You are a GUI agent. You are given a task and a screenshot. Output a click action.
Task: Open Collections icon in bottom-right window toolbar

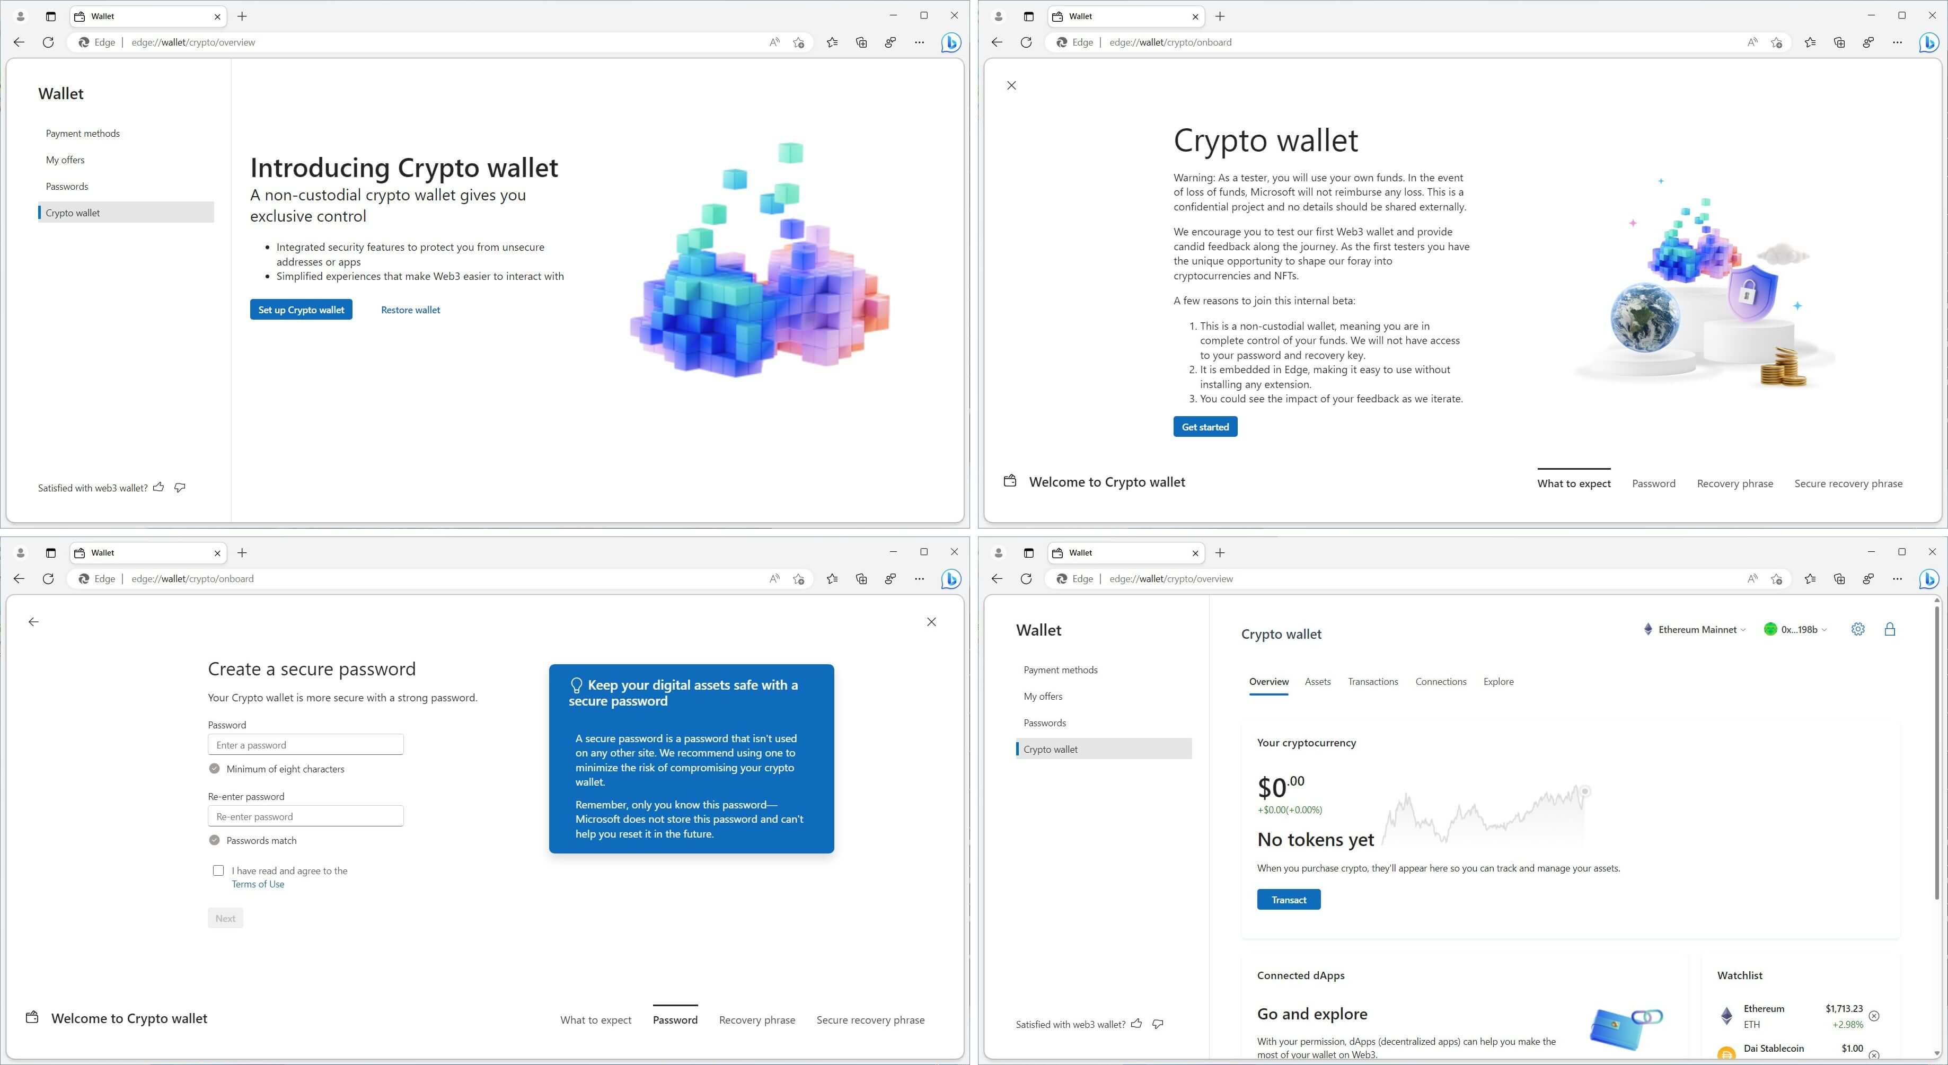1839,579
